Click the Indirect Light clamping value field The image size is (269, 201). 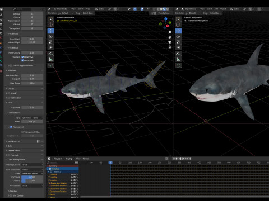pos(32,42)
